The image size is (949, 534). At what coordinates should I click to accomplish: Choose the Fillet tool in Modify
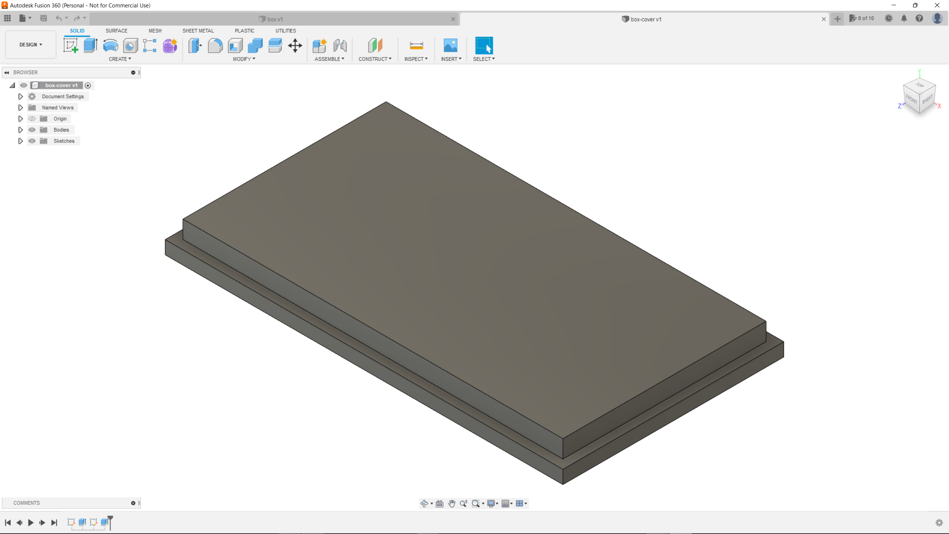pyautogui.click(x=215, y=46)
